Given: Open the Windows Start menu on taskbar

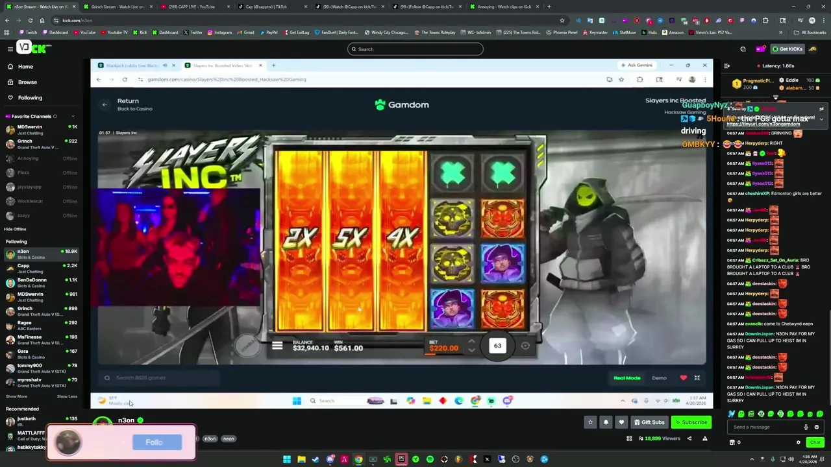Looking at the screenshot, I should pyautogui.click(x=286, y=459).
